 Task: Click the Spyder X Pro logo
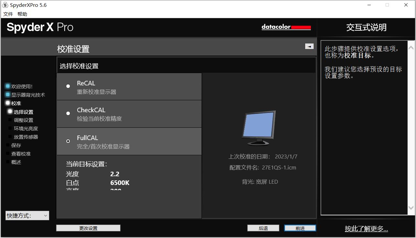40,27
